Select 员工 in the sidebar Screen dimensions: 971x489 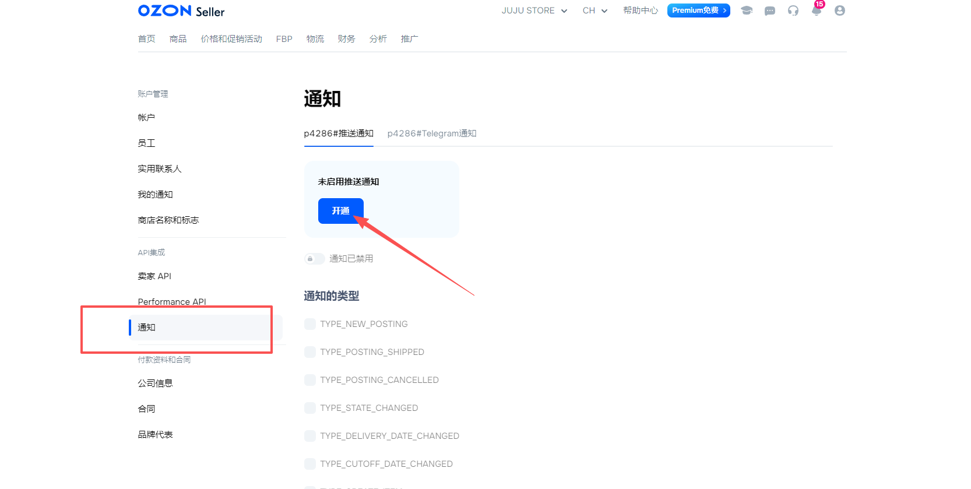click(x=146, y=143)
